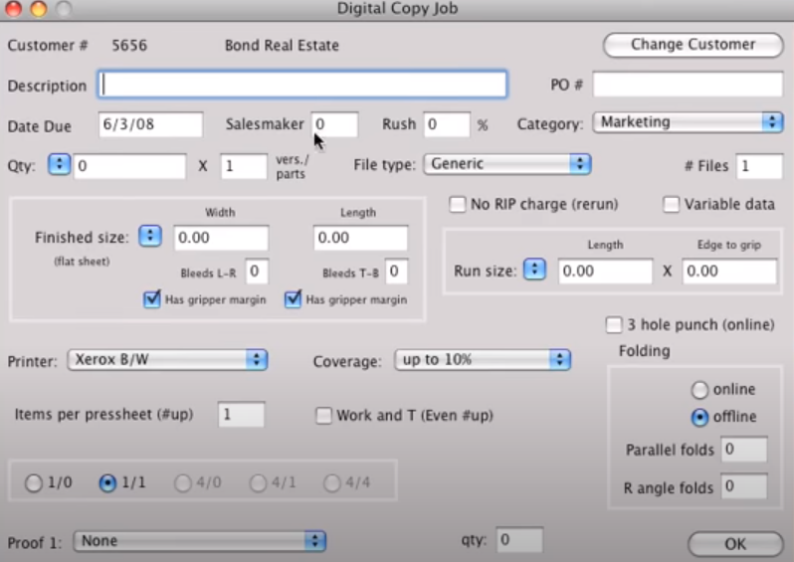The image size is (794, 562).
Task: Minimize the Digital Copy Job window
Action: click(x=39, y=8)
